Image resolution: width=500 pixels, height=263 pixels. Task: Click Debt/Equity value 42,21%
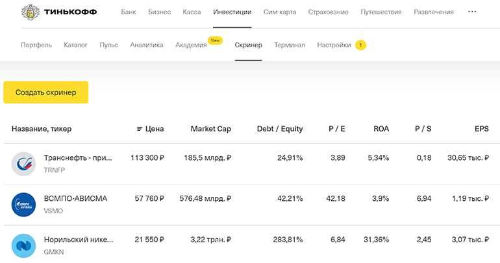coord(290,198)
